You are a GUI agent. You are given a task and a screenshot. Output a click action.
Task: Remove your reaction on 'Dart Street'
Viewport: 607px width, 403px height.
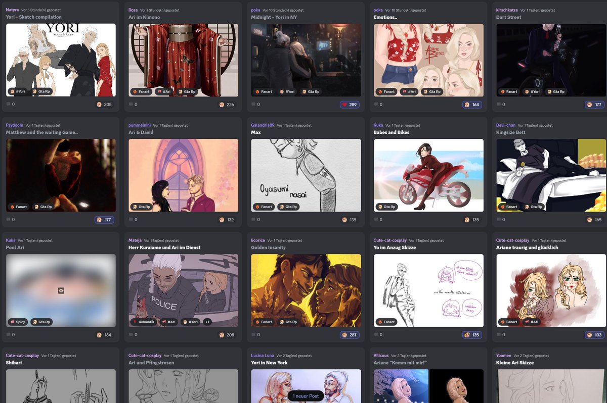pyautogui.click(x=595, y=105)
